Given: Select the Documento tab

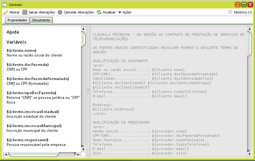Looking at the screenshot, I should (41, 20).
